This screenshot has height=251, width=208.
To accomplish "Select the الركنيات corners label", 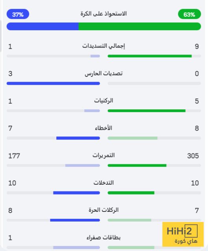I will (x=103, y=101).
